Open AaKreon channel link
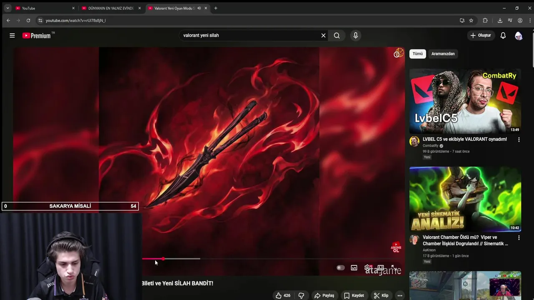Viewport: 534px width, 300px height. coord(429,250)
